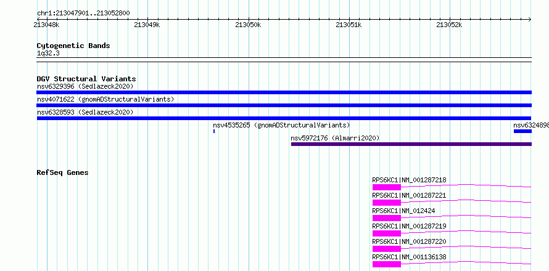The height and width of the screenshot is (271, 549).
Task: Click the nsv5972176 (Almarri2020) variant label
Action: pyautogui.click(x=335, y=138)
